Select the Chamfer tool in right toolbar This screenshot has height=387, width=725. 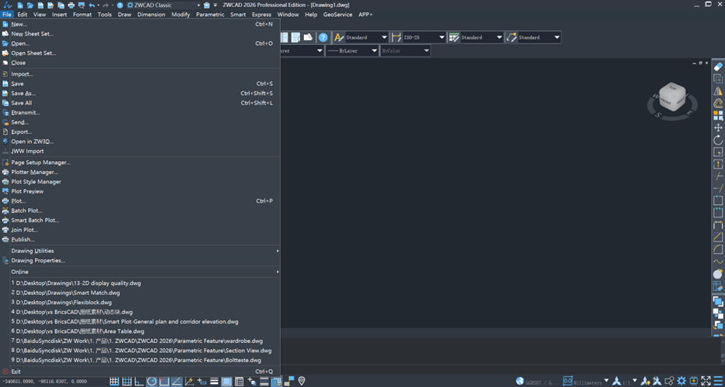[x=718, y=237]
